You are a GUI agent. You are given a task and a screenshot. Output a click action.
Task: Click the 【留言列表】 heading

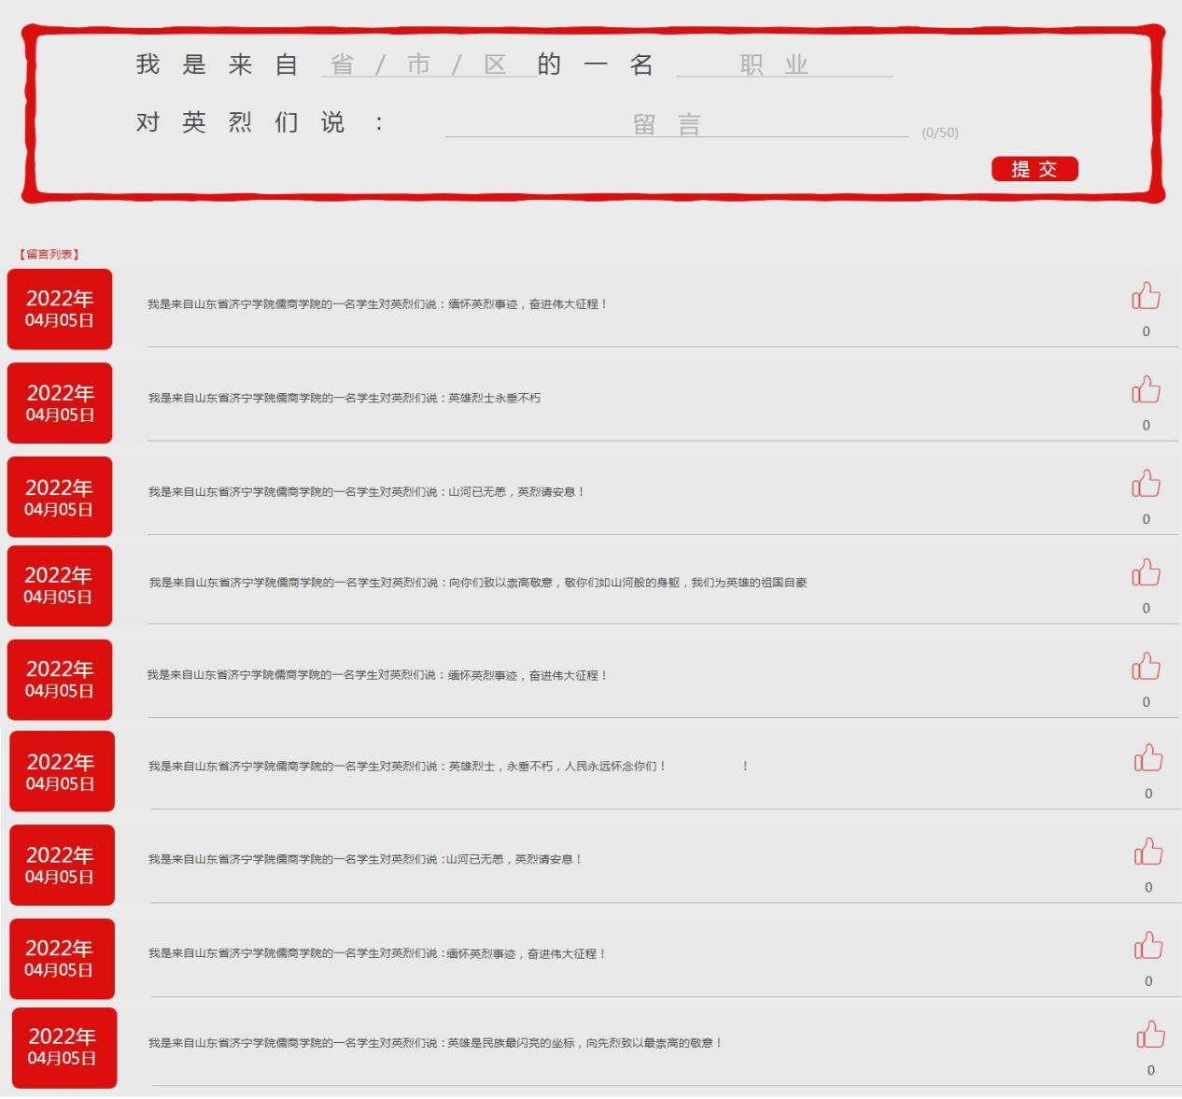tap(49, 254)
